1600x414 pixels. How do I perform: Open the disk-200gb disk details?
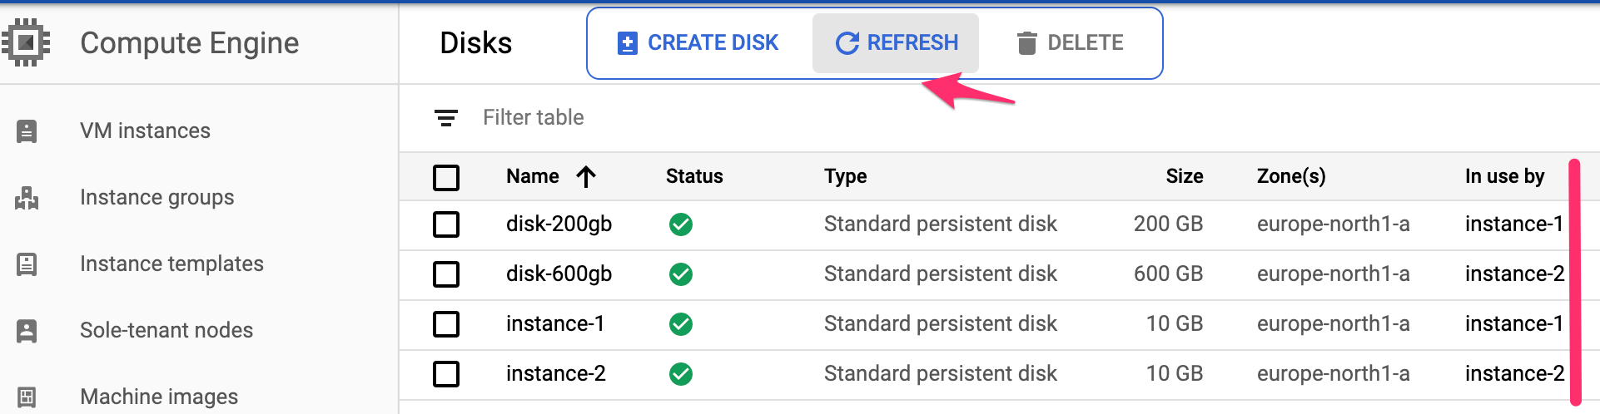(559, 224)
